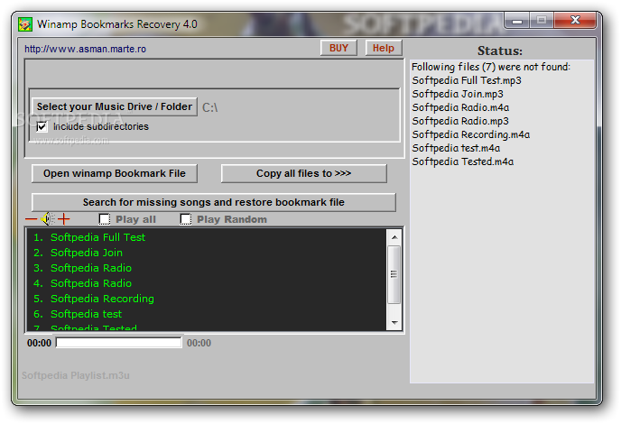Click the total time 00:00 right of progress bar

coord(199,343)
